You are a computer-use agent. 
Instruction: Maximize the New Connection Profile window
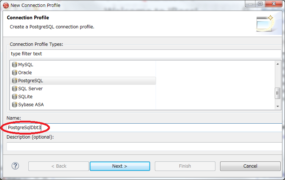click(x=260, y=4)
